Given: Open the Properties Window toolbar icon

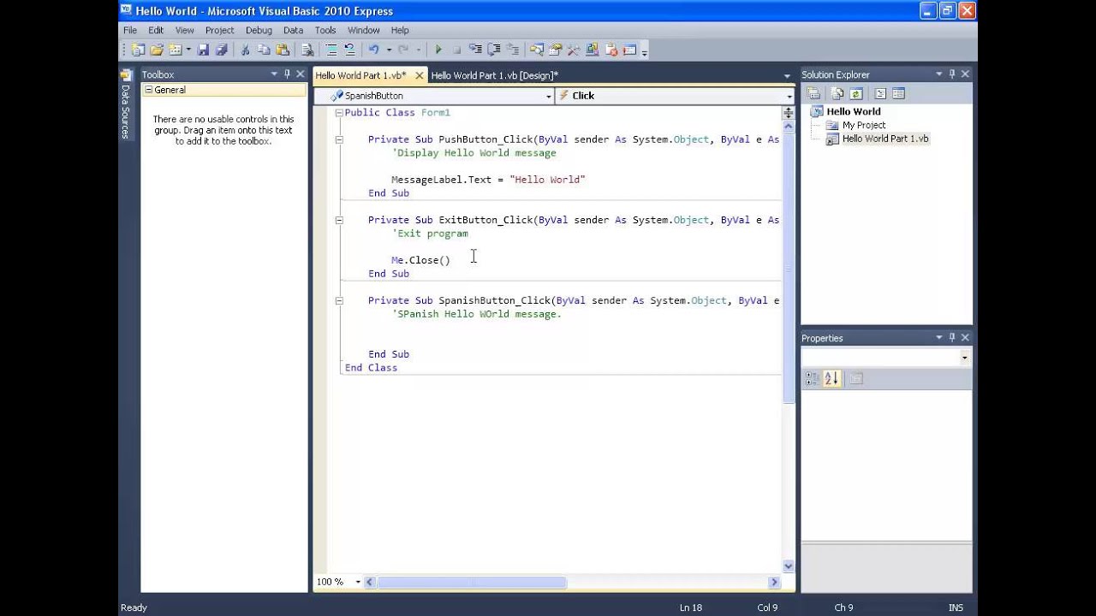Looking at the screenshot, I should click(555, 50).
